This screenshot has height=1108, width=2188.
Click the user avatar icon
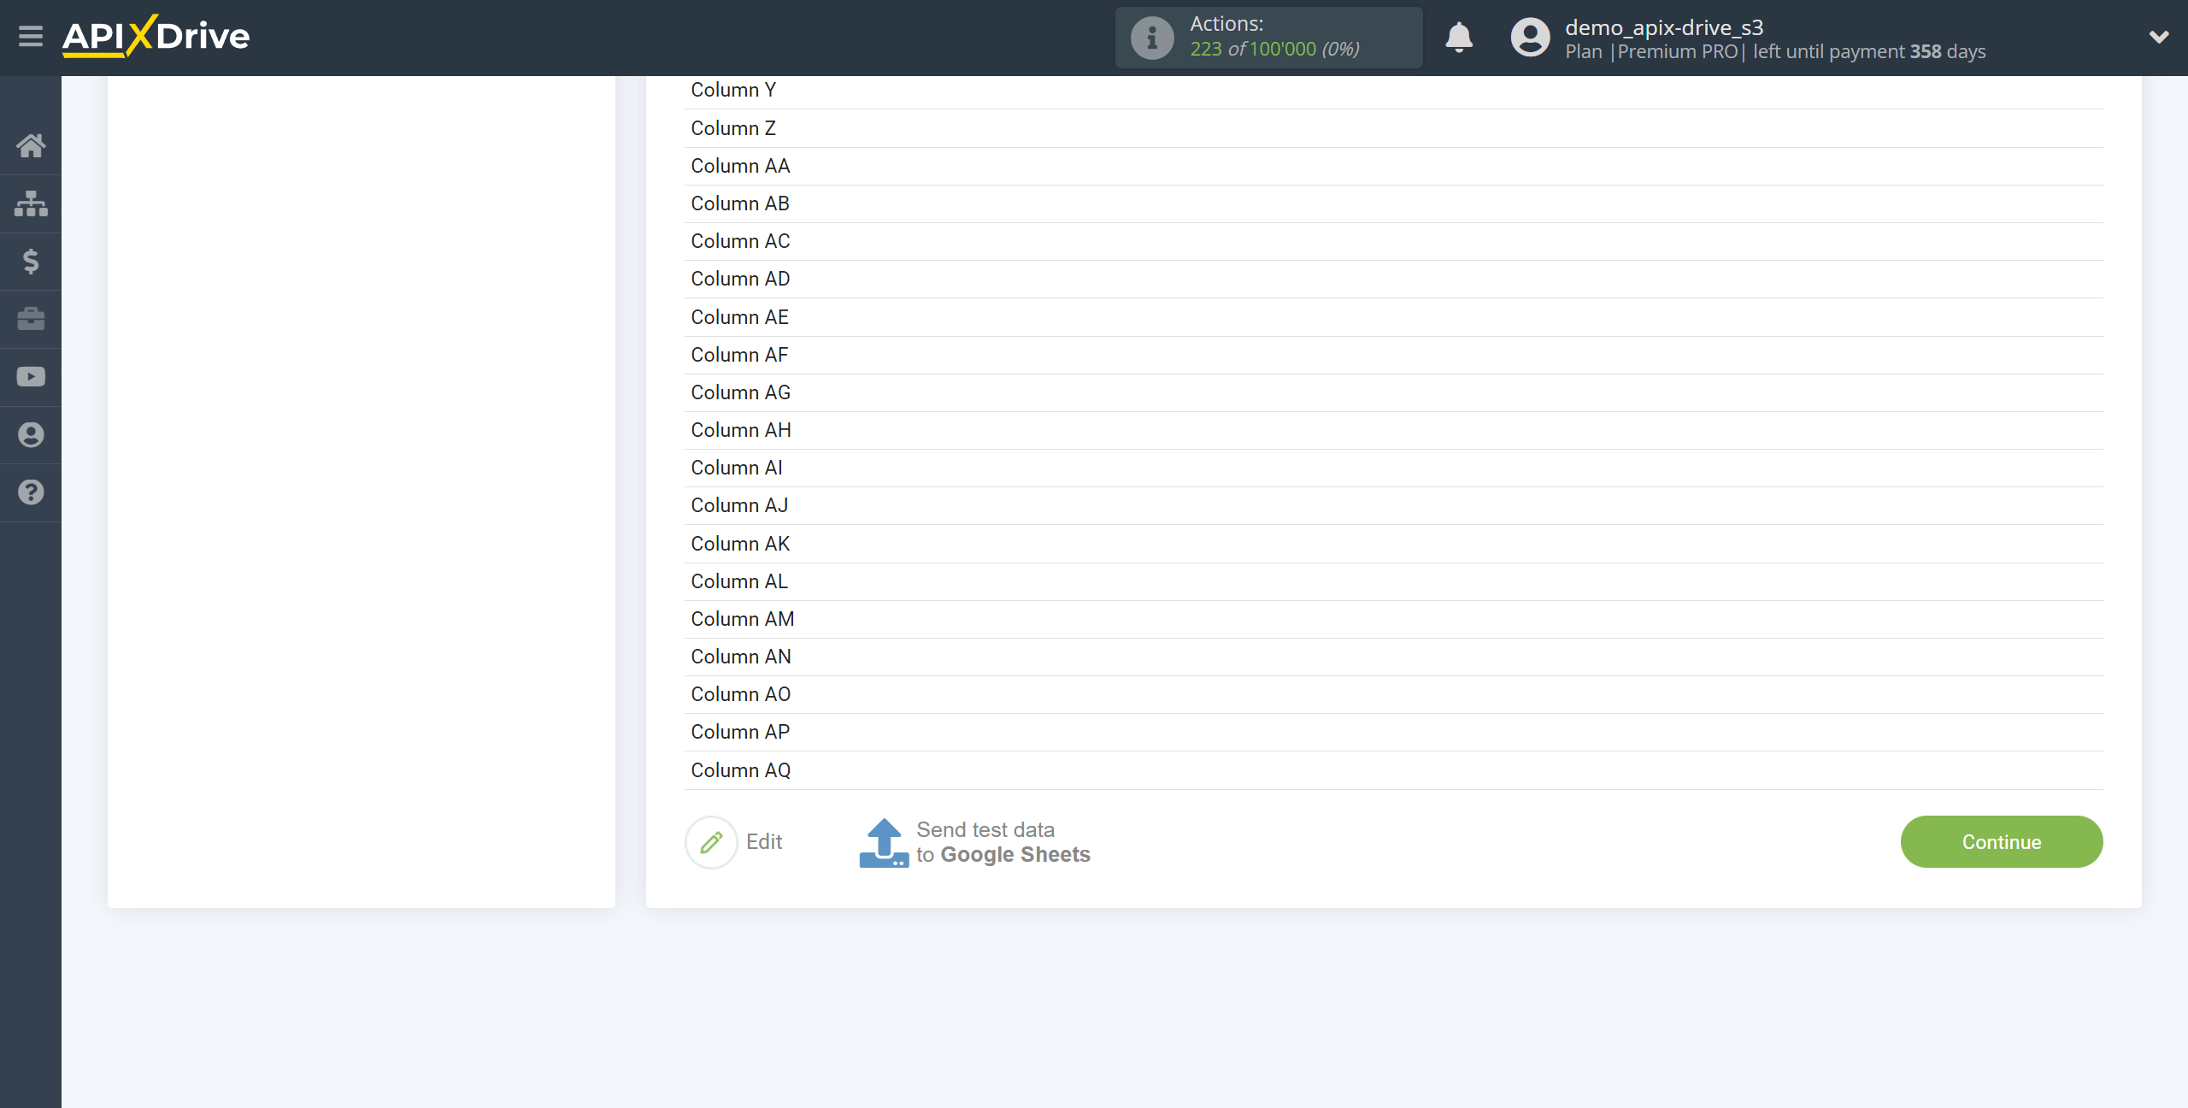1530,38
